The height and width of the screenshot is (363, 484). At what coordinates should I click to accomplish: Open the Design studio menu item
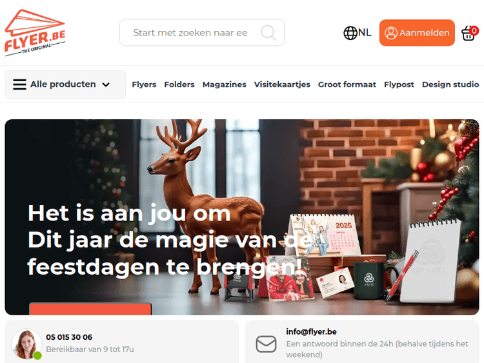pyautogui.click(x=450, y=84)
